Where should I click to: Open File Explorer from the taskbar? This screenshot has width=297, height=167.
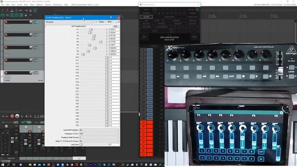[x=30, y=165]
